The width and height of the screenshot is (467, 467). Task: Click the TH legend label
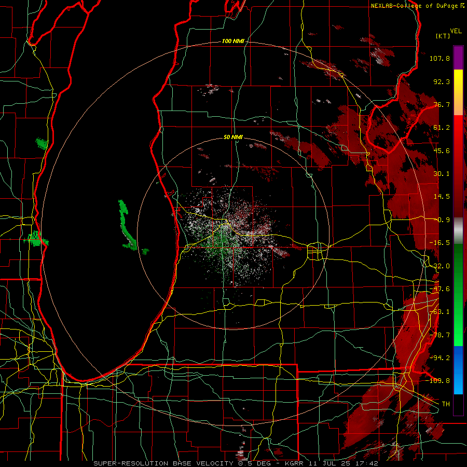click(446, 404)
